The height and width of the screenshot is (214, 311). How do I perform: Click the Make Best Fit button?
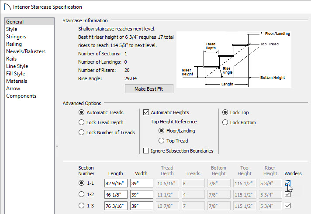tap(149, 89)
